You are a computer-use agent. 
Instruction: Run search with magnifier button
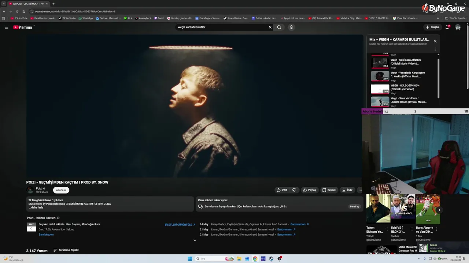pyautogui.click(x=279, y=27)
